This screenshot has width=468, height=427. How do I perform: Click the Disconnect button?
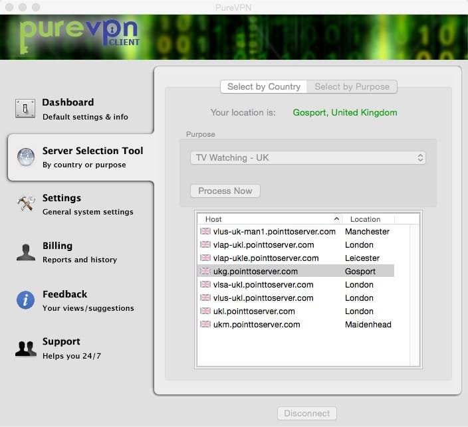(306, 413)
